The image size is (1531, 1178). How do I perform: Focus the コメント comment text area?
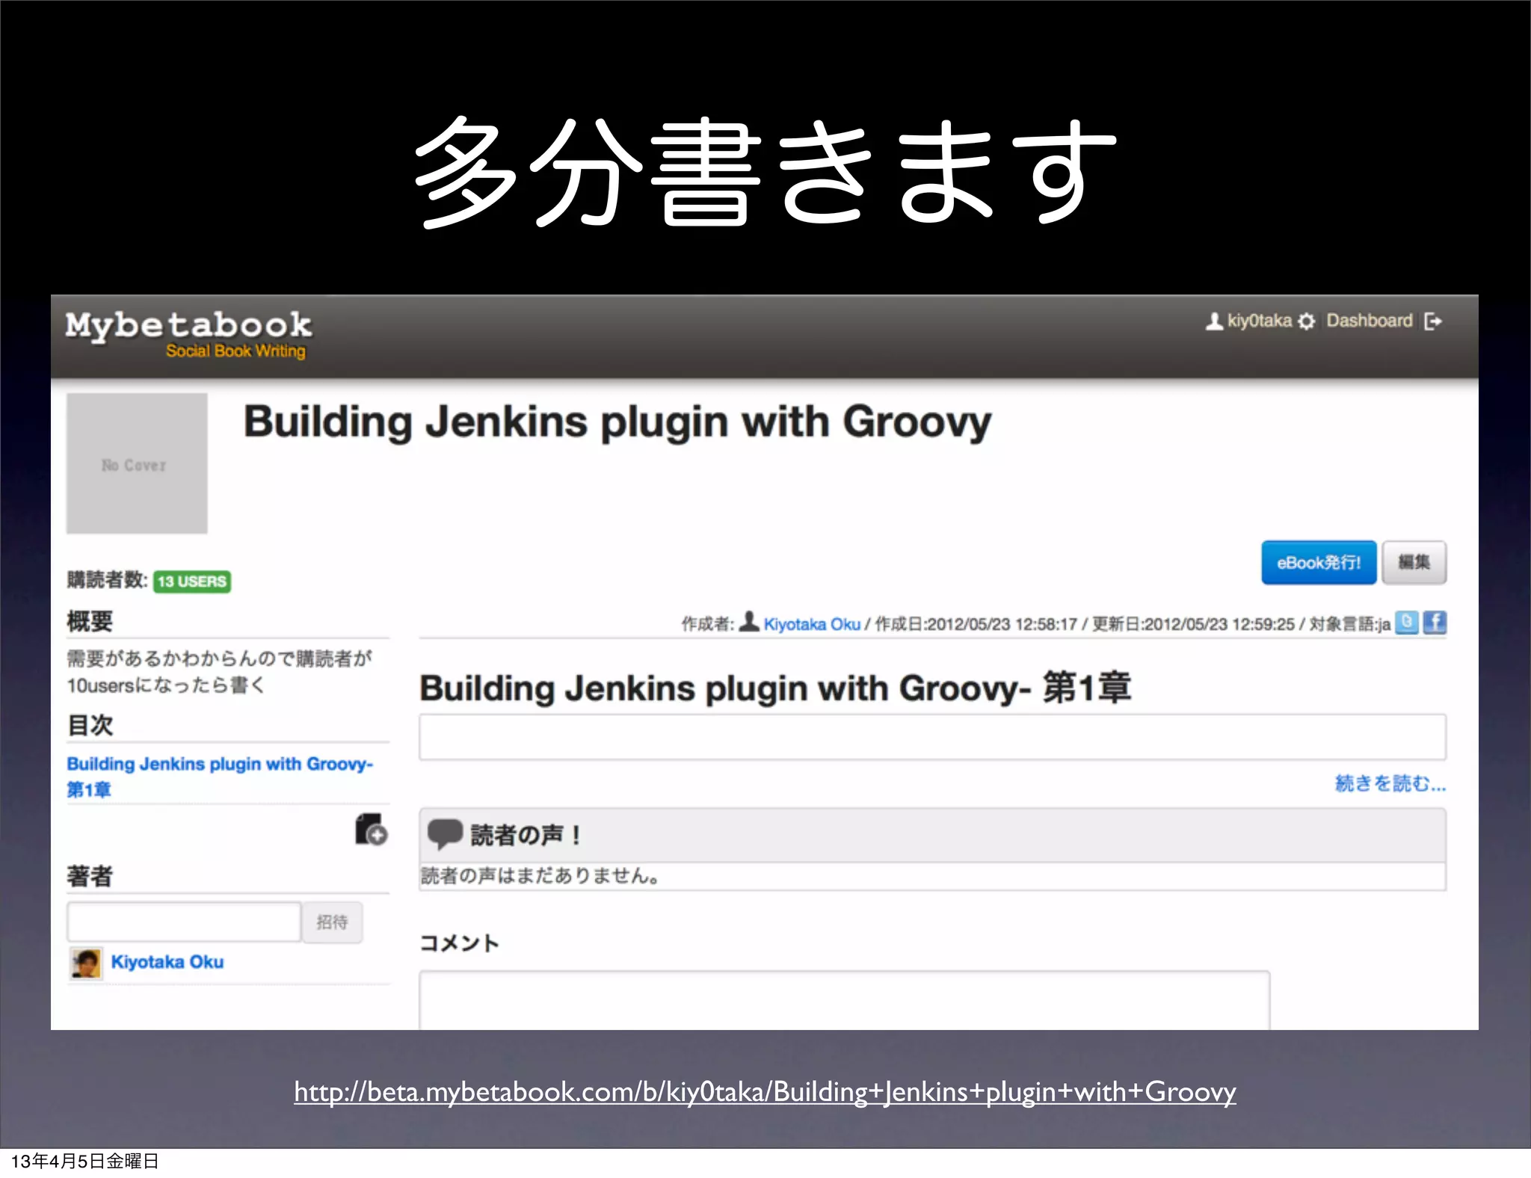tap(844, 1000)
